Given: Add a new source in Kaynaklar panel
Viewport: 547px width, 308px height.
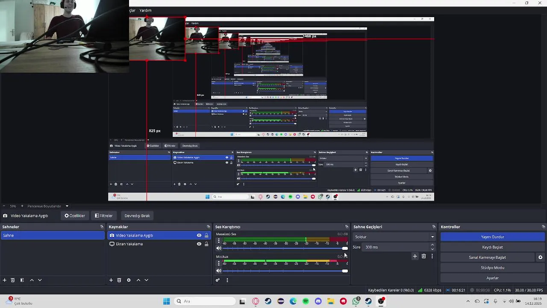Looking at the screenshot, I should coord(111,280).
